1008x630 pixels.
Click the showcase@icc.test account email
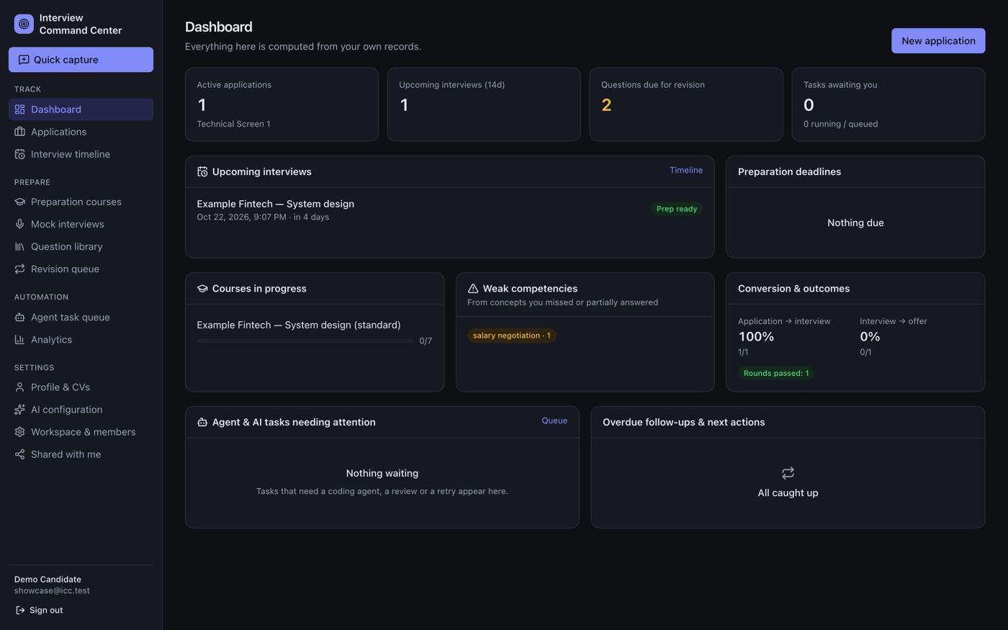point(52,590)
